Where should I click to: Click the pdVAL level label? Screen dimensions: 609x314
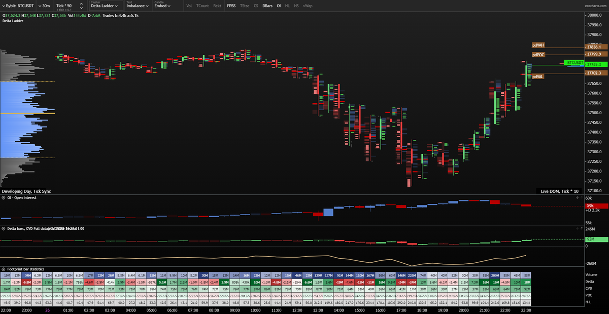538,76
